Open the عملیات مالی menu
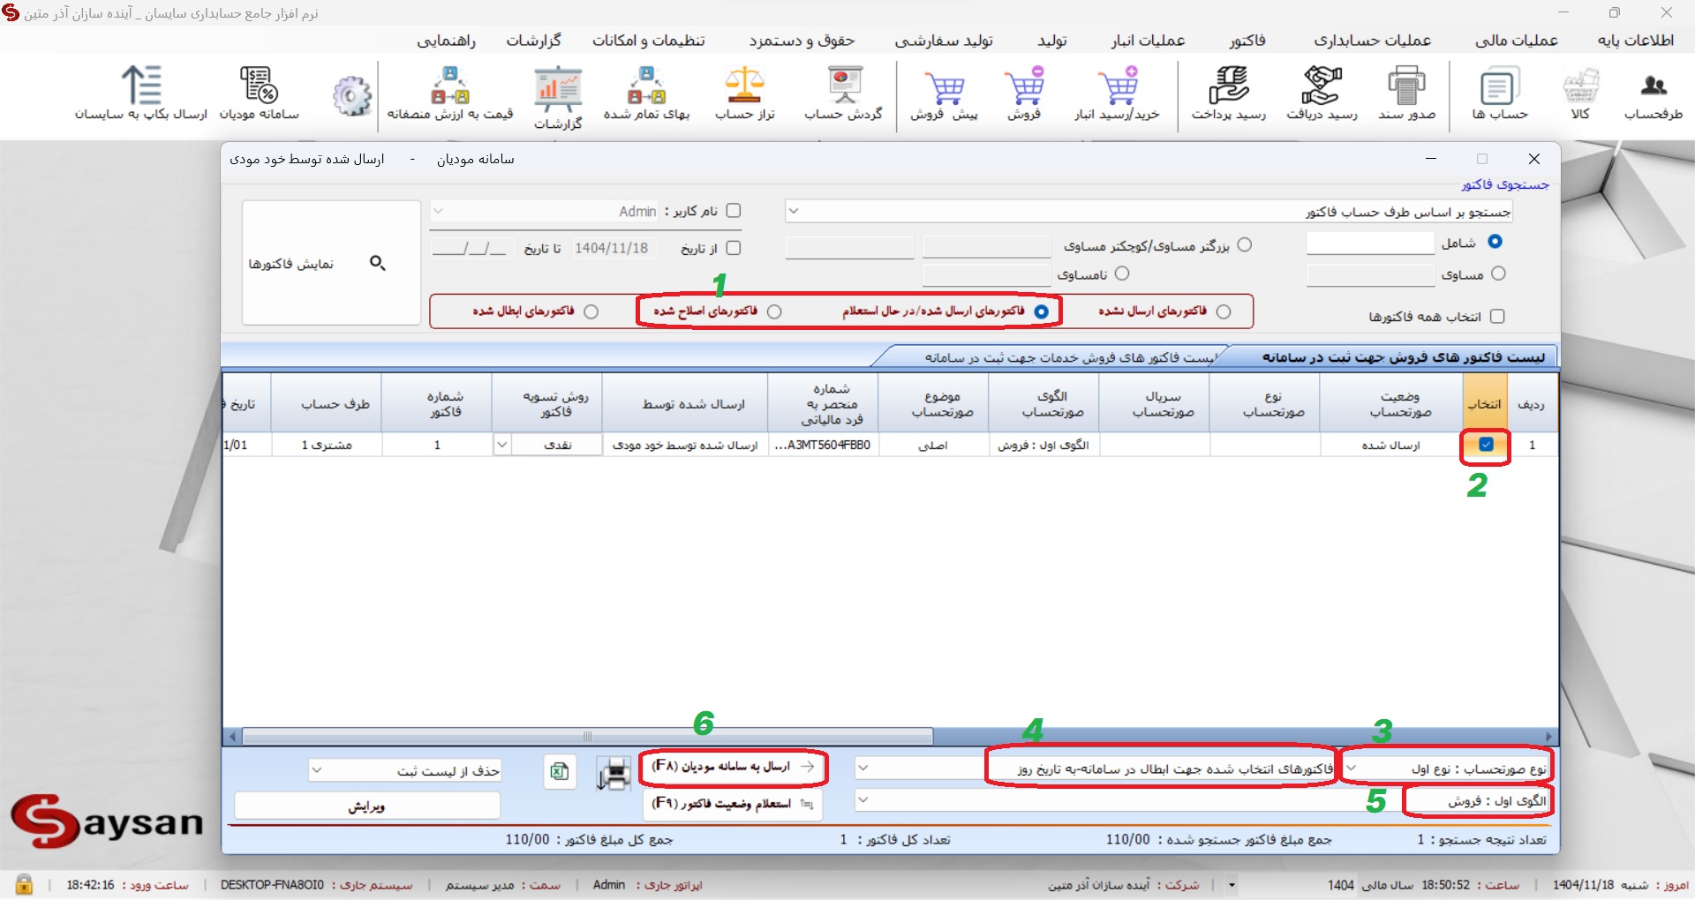 [x=1517, y=41]
